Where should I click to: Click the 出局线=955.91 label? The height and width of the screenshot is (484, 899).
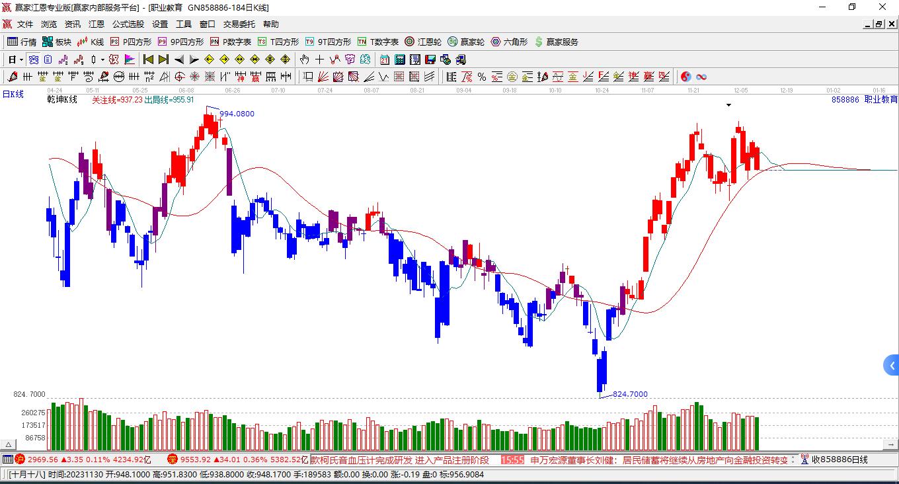pos(169,100)
